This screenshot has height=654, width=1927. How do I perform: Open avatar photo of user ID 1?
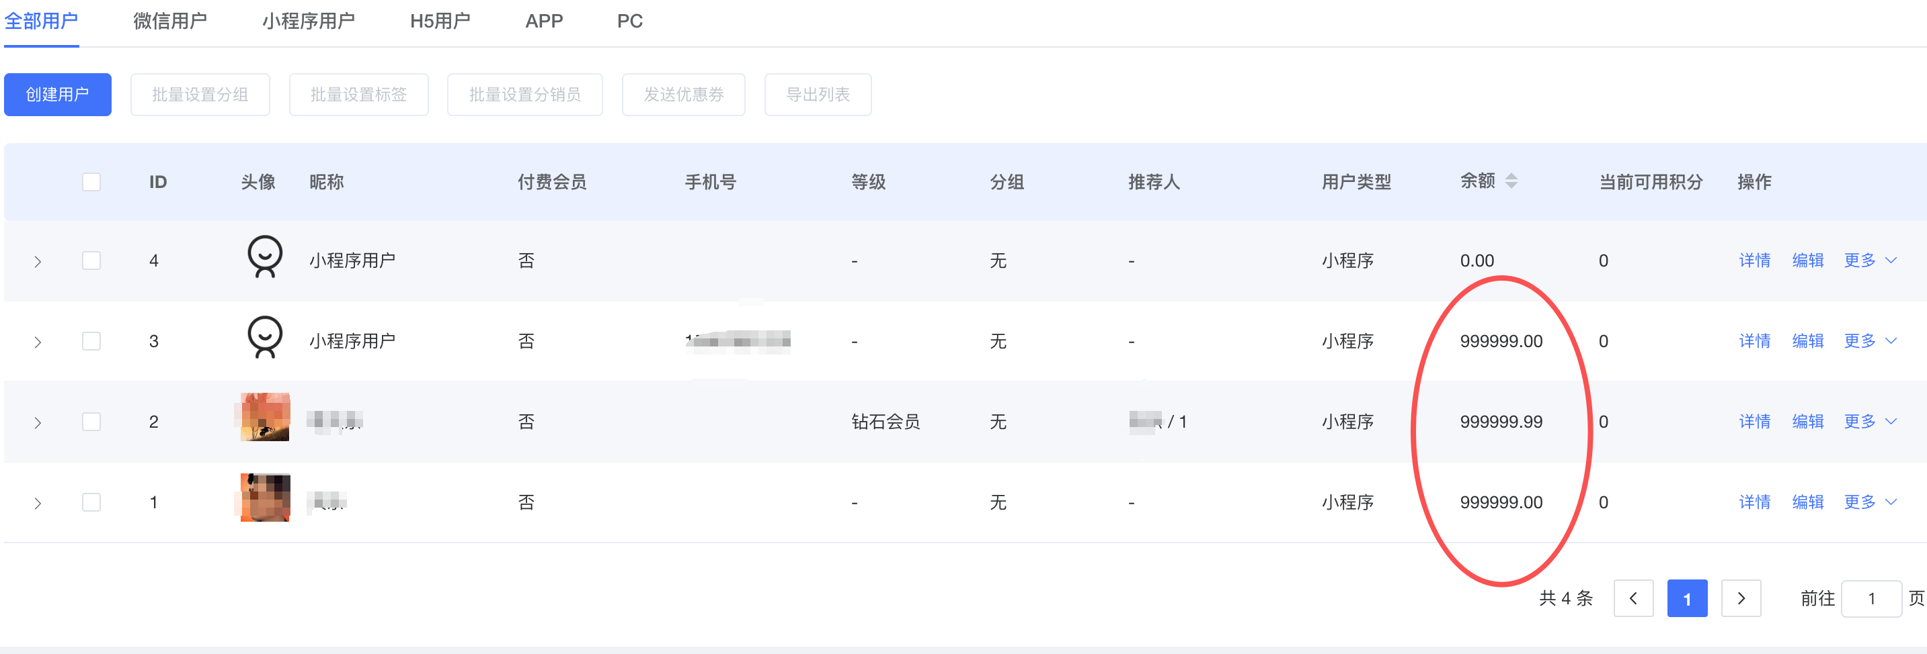(x=265, y=498)
